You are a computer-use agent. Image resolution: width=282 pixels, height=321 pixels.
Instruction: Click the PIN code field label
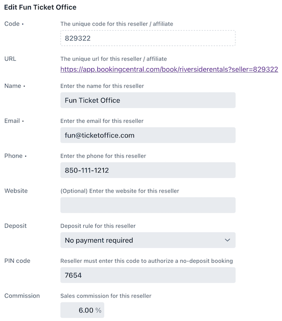(x=17, y=261)
